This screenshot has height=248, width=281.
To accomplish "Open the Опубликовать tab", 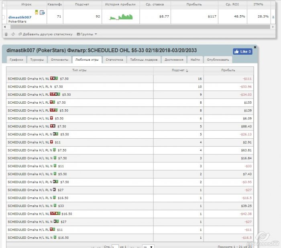I will click(218, 59).
